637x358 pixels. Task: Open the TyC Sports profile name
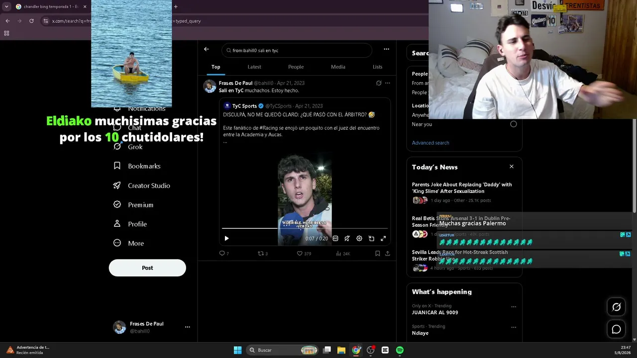point(244,106)
